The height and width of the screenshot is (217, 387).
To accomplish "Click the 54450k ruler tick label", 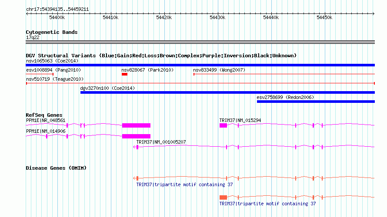I will [324, 17].
